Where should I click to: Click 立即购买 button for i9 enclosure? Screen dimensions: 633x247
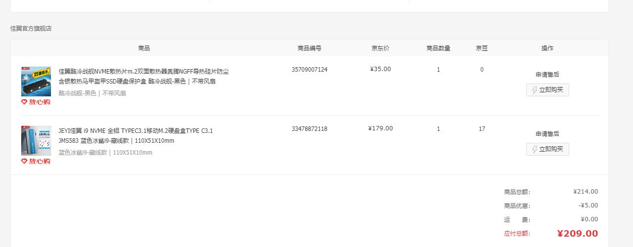point(547,149)
